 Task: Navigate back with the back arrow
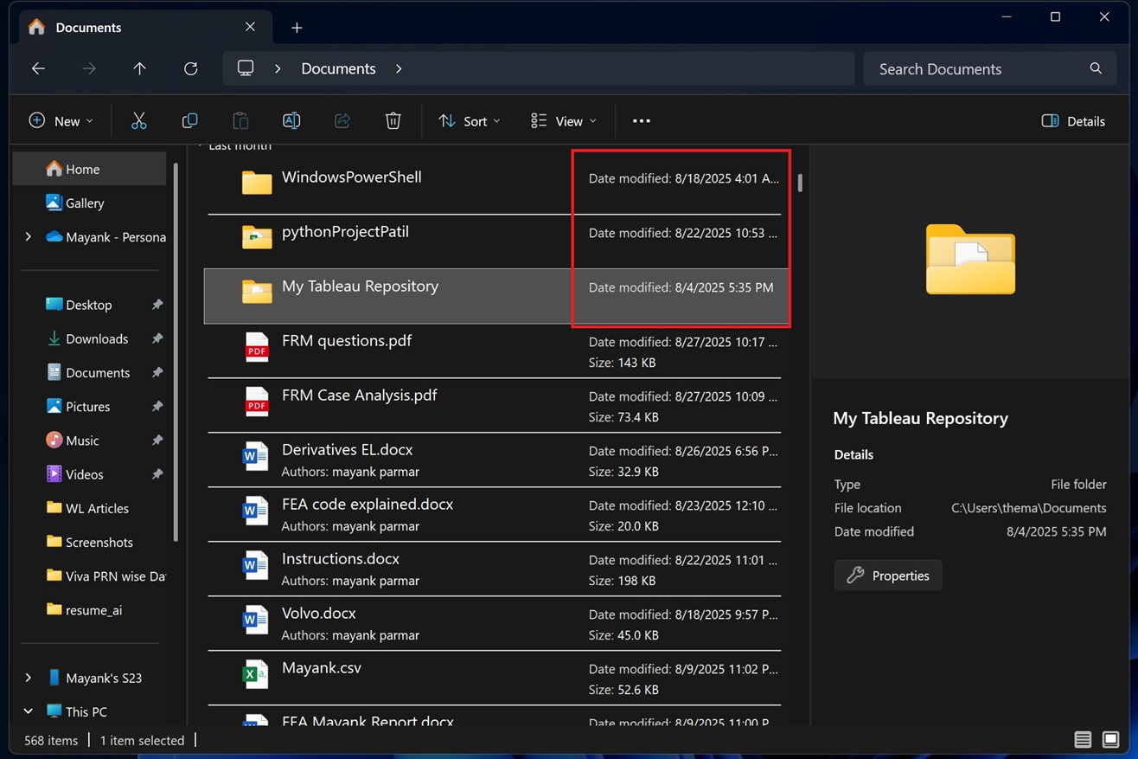pyautogui.click(x=38, y=68)
